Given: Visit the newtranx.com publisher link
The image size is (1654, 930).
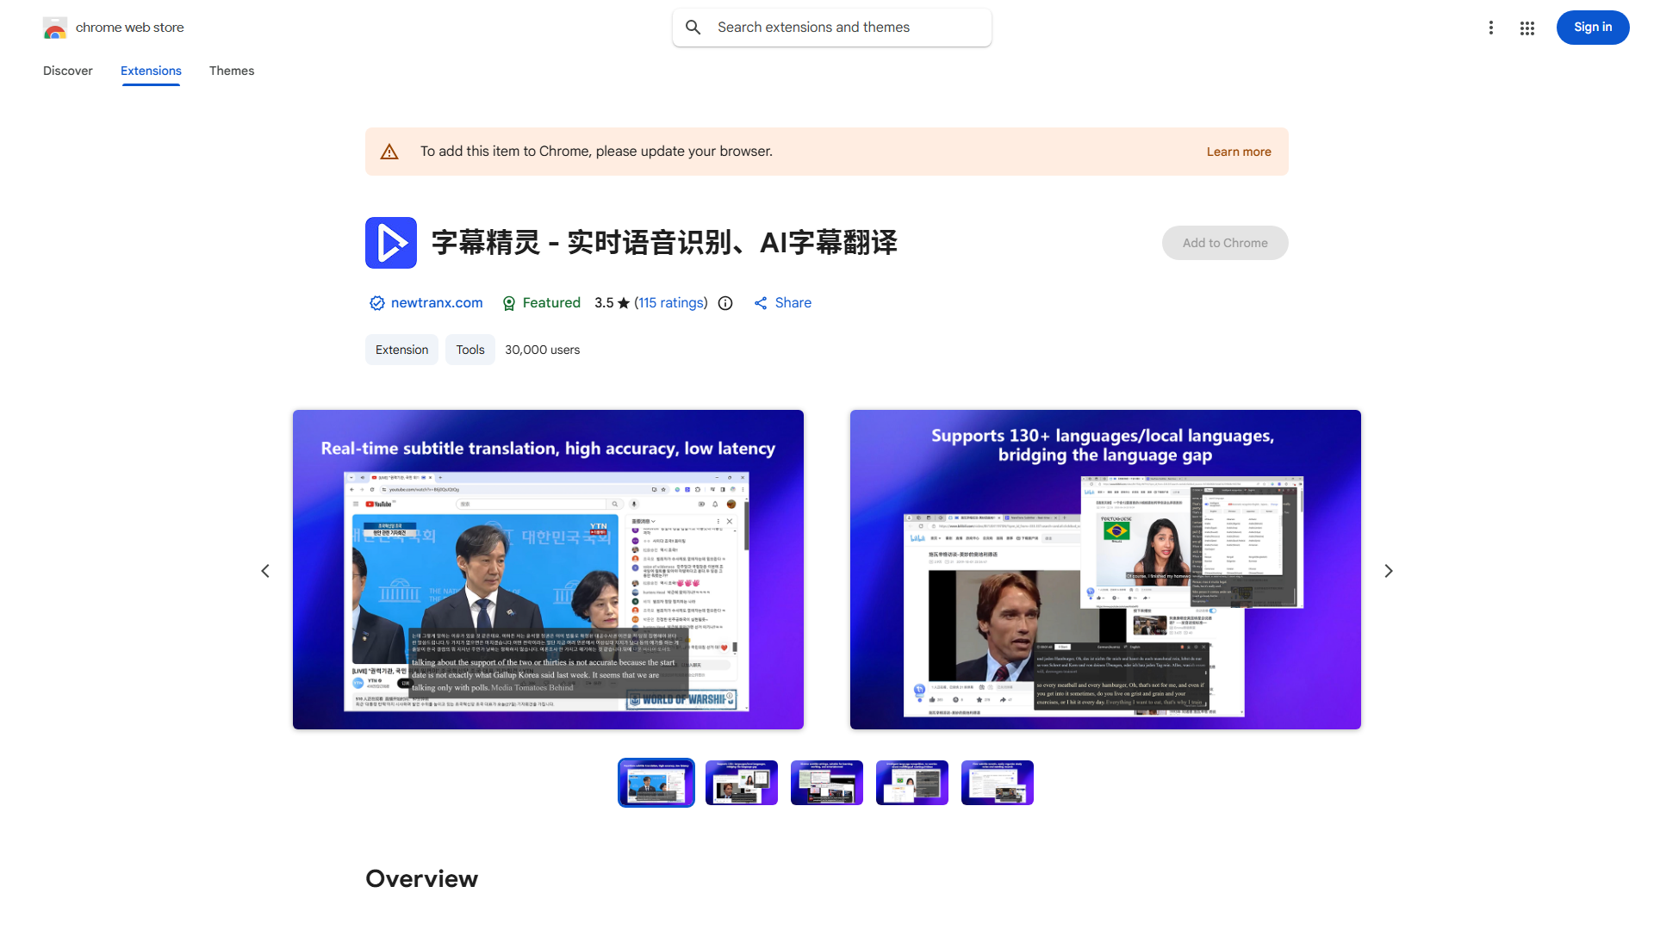Looking at the screenshot, I should pyautogui.click(x=436, y=303).
